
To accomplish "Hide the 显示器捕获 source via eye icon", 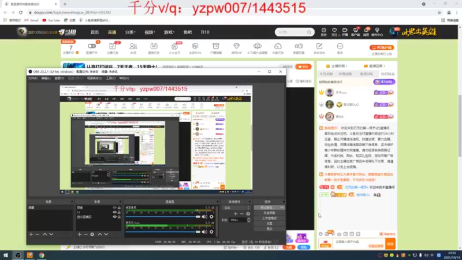I will point(114,217).
